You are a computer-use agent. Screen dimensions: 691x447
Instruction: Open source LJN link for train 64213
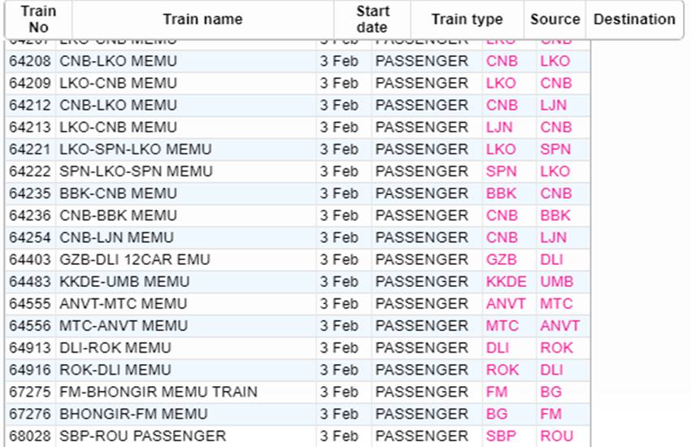click(499, 128)
